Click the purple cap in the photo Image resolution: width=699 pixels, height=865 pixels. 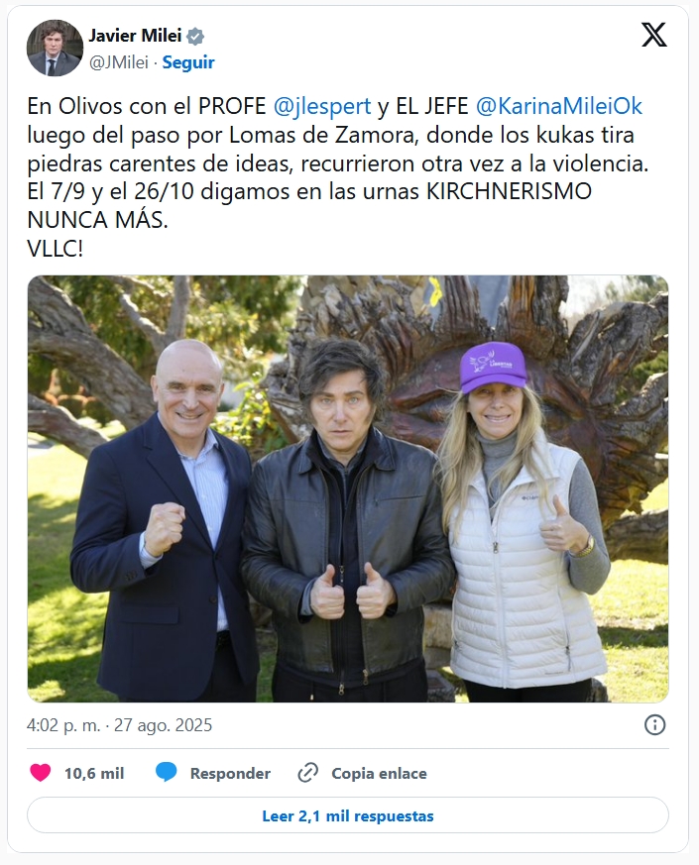pyautogui.click(x=493, y=367)
